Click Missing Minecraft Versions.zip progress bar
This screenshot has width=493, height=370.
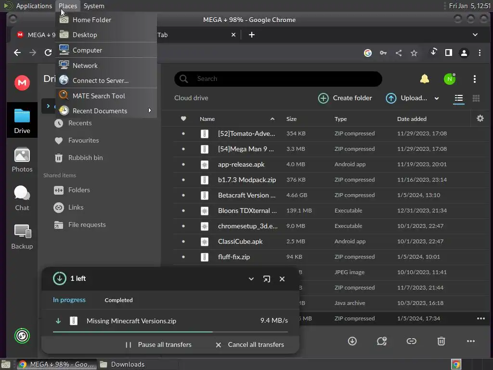point(170,331)
